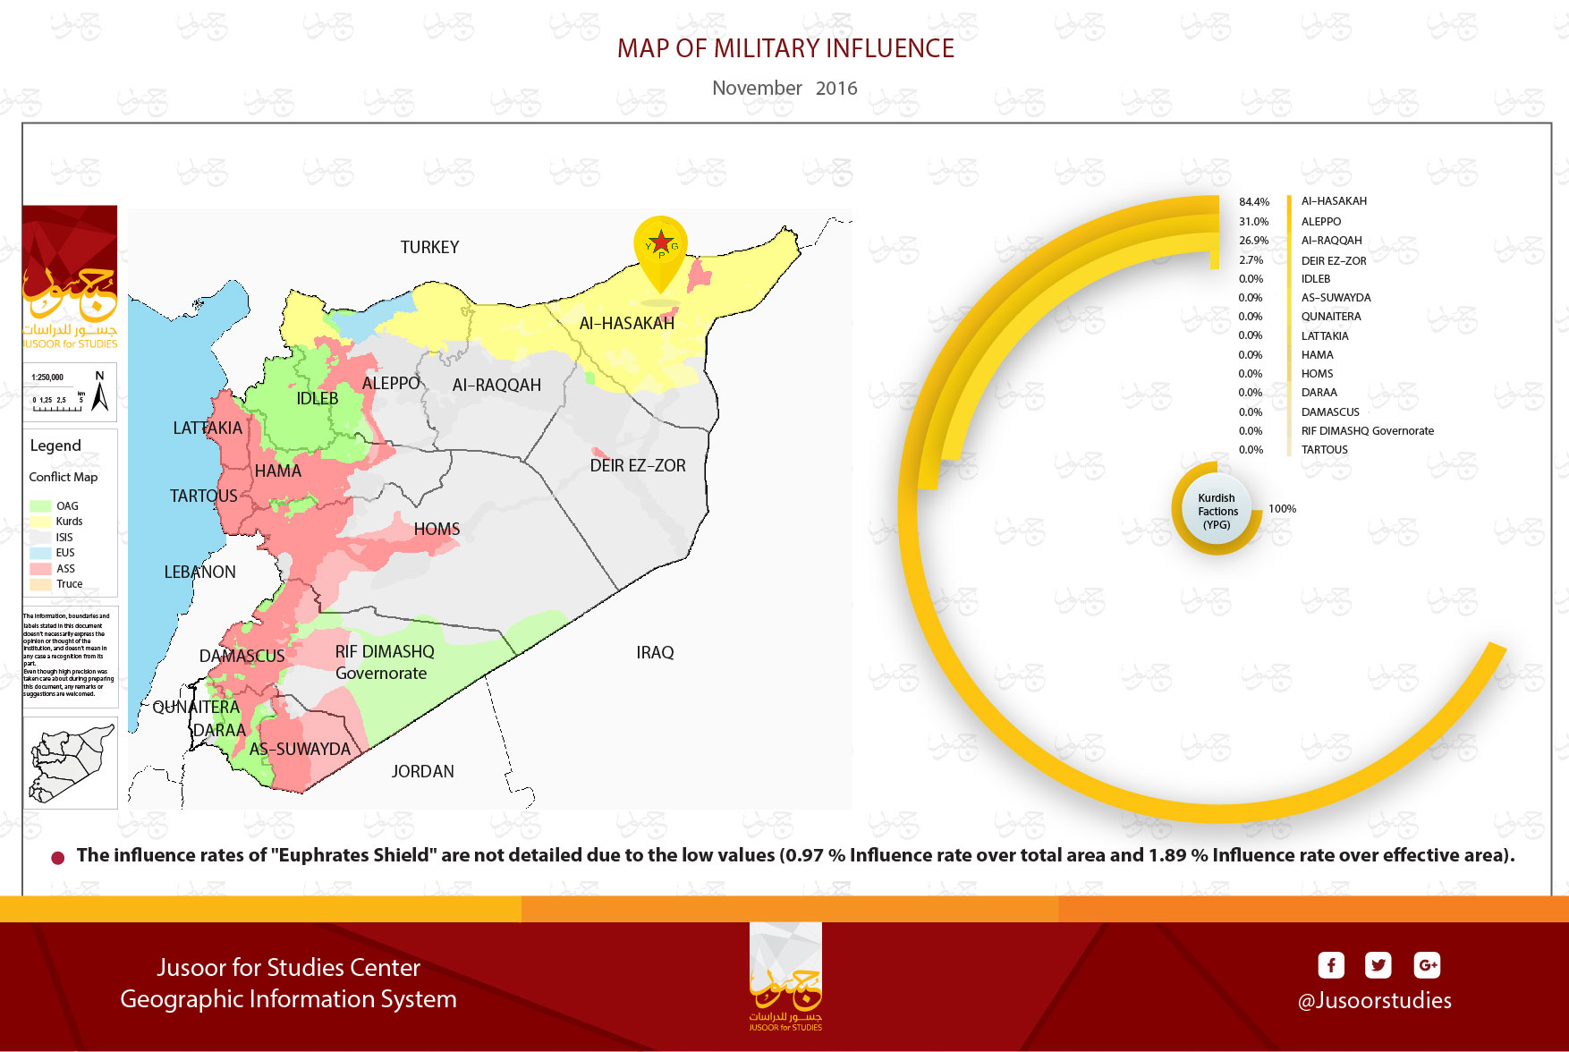This screenshot has width=1569, height=1052.
Task: Click the Kurdish Factions (YPG) circle
Action: click(x=1217, y=511)
